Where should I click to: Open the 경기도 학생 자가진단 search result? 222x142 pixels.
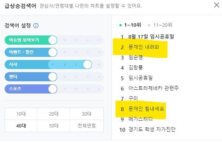(152, 129)
